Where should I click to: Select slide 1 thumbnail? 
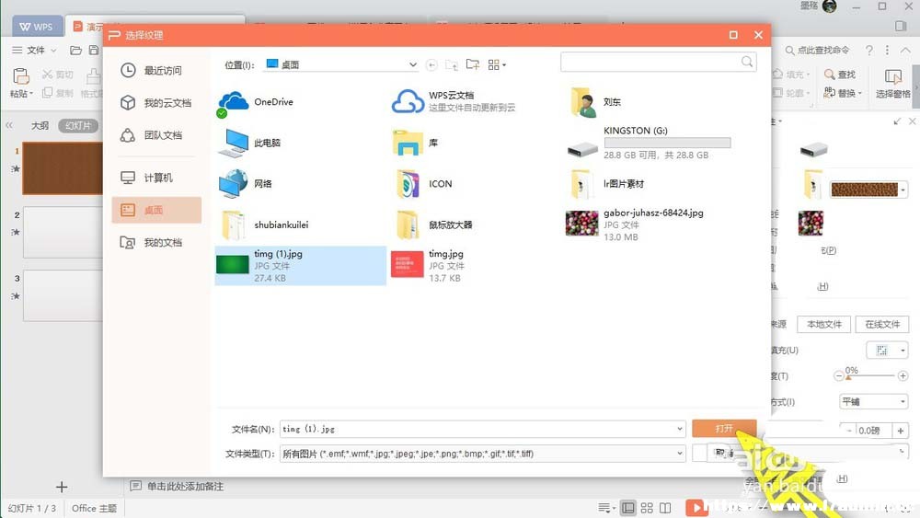click(63, 168)
